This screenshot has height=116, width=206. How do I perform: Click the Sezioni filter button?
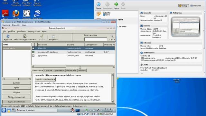(16, 83)
